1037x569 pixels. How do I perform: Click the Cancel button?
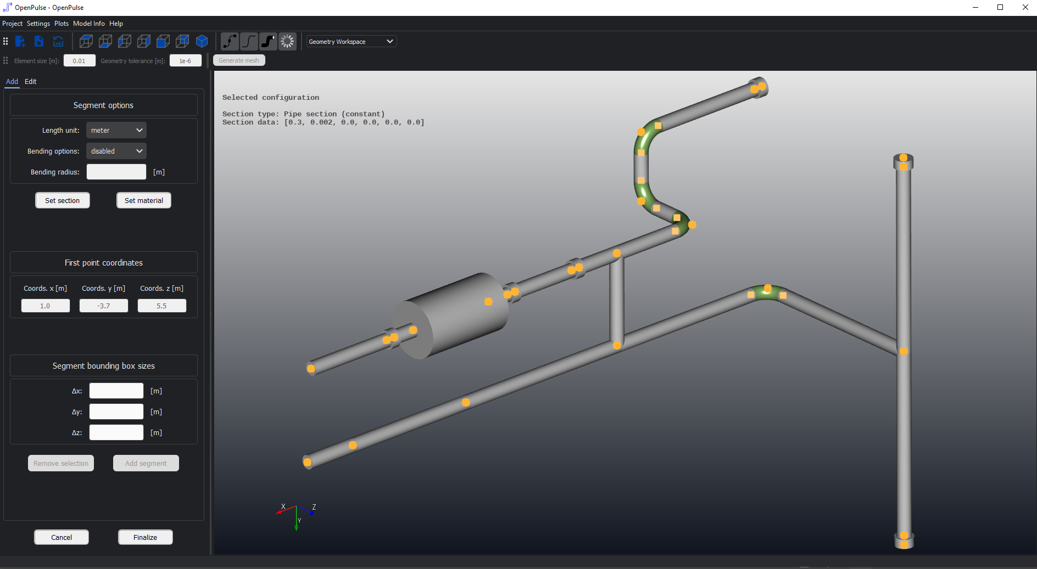click(61, 537)
